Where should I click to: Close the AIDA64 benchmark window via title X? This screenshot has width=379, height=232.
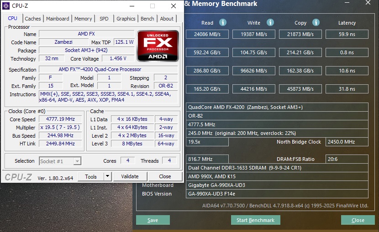click(x=368, y=3)
